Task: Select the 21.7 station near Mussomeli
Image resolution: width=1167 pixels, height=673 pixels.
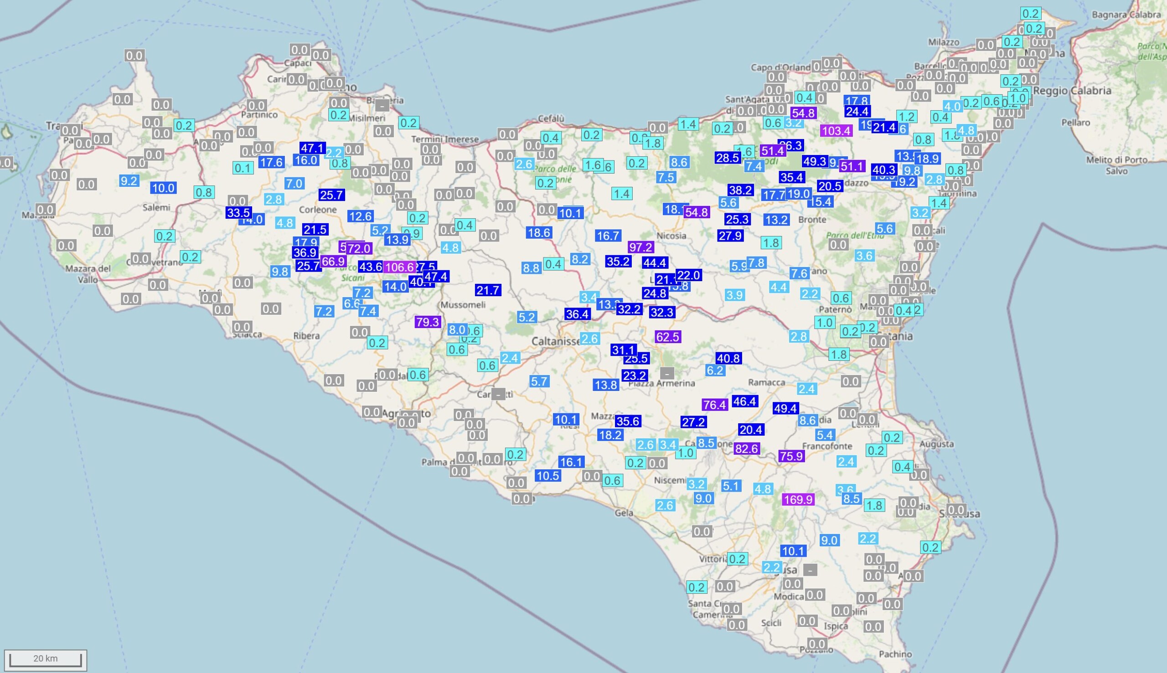Action: point(488,290)
